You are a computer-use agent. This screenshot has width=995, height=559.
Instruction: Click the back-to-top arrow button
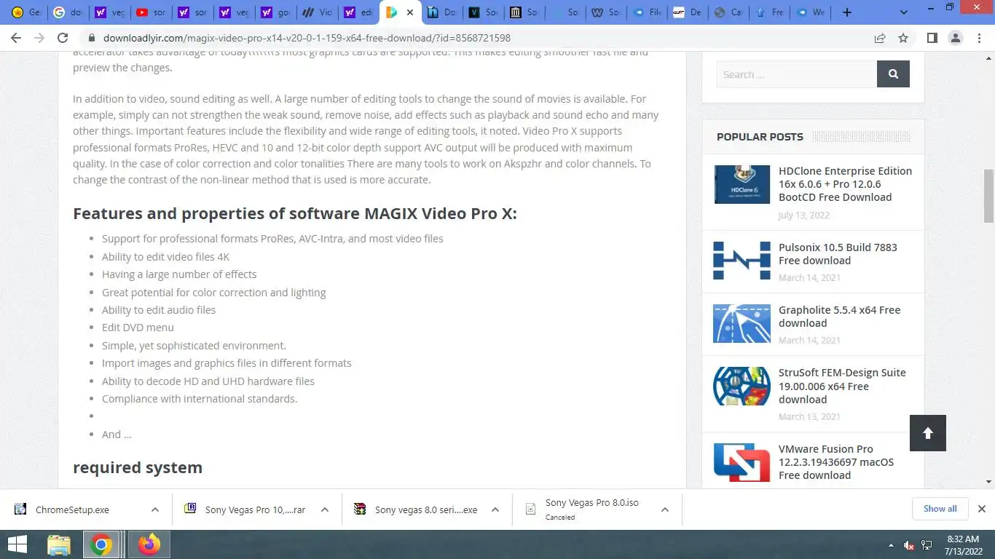927,433
